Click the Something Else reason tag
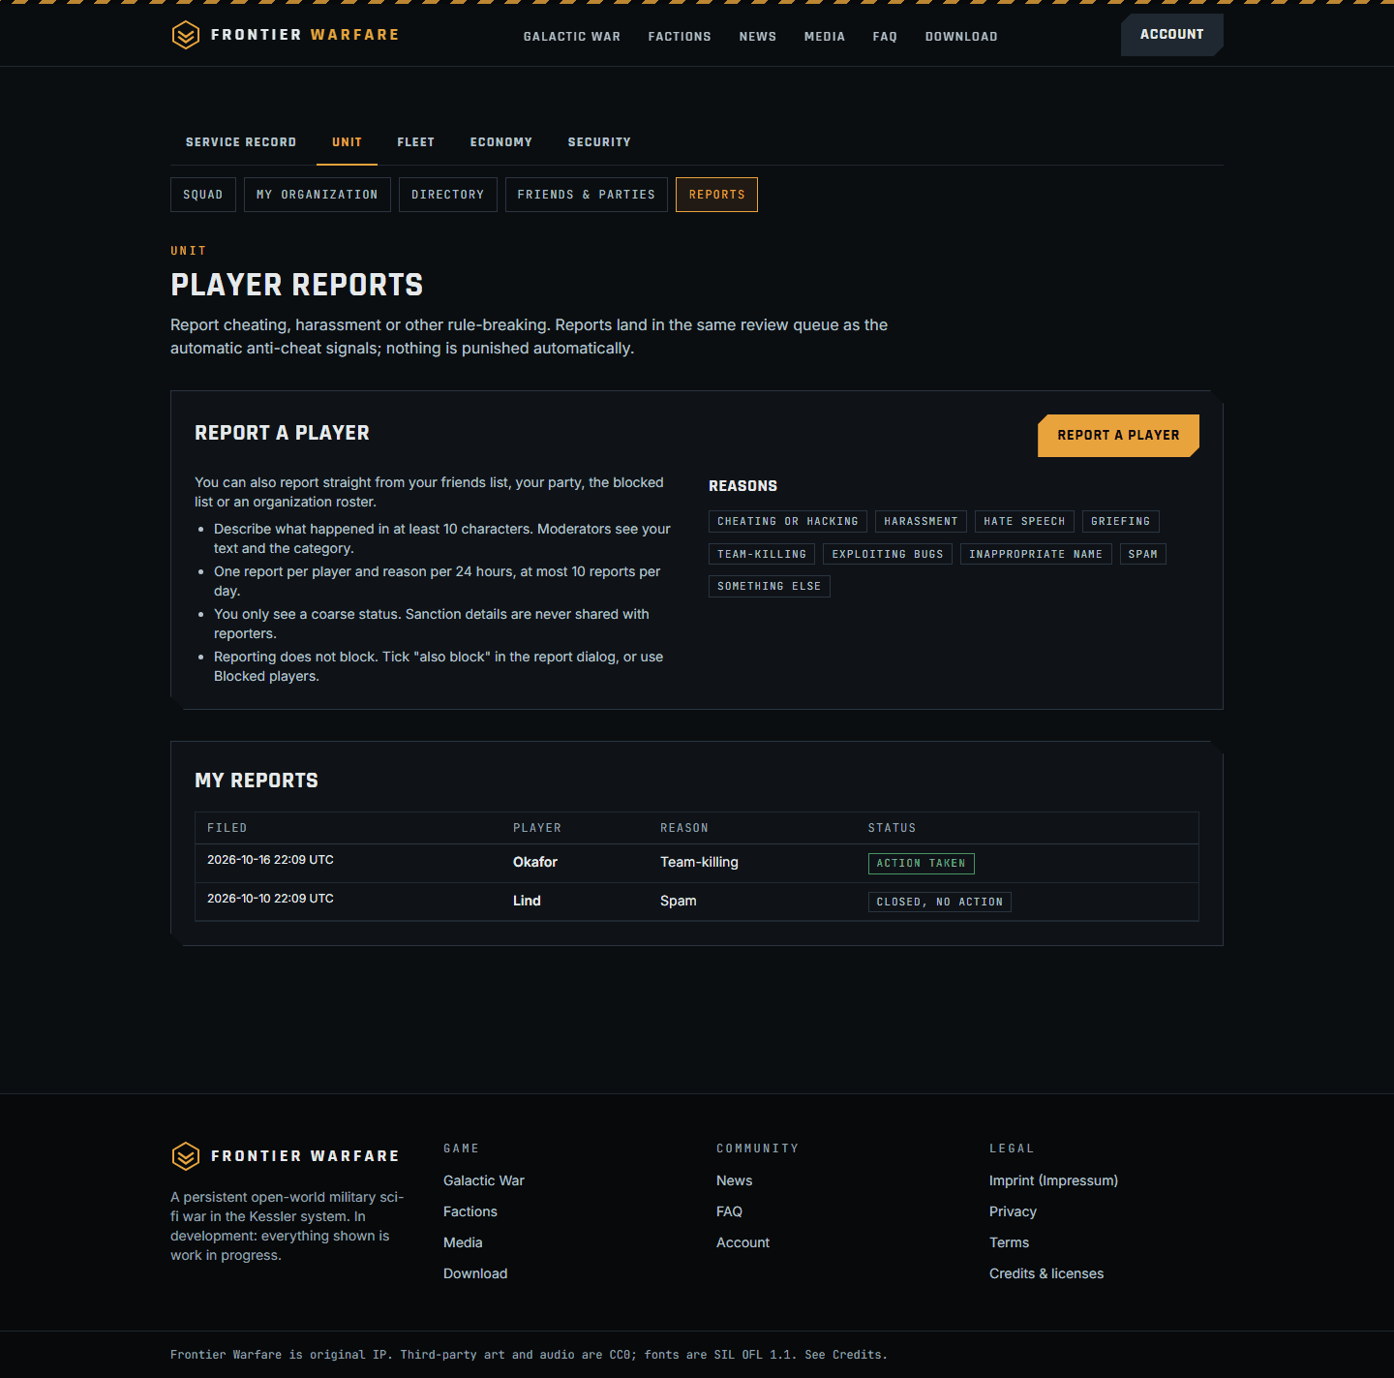The image size is (1394, 1378). click(x=770, y=587)
